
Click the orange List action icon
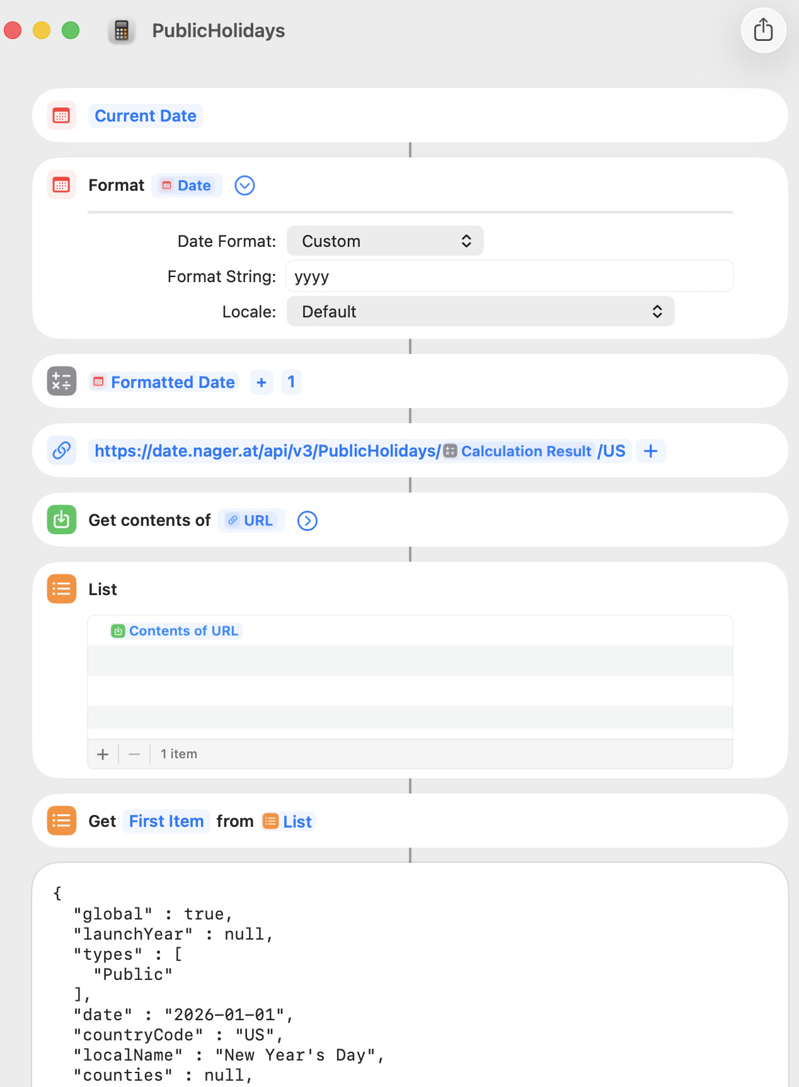61,589
